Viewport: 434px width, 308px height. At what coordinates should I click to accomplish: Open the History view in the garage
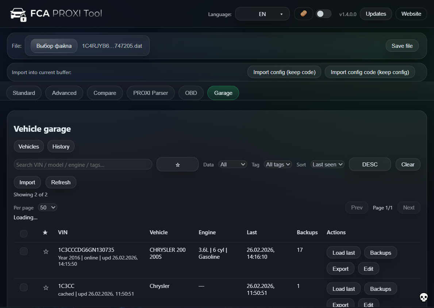(x=61, y=146)
